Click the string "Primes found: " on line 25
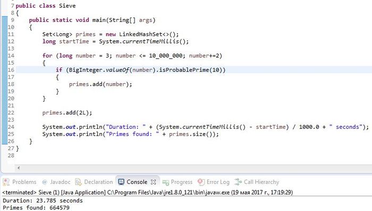Viewport: 372px width, 211px height. (x=132, y=134)
